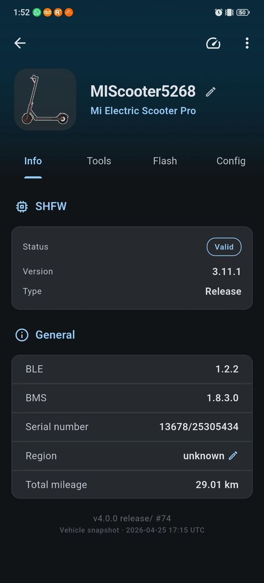Tap the General info circle icon

(22, 335)
